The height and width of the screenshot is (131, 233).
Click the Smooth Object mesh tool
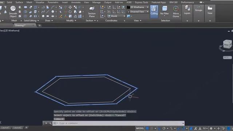pyautogui.click(x=13, y=12)
